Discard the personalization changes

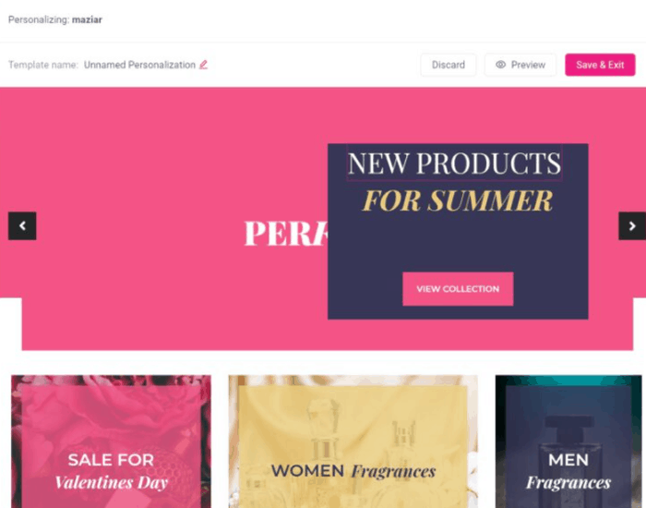(x=449, y=65)
